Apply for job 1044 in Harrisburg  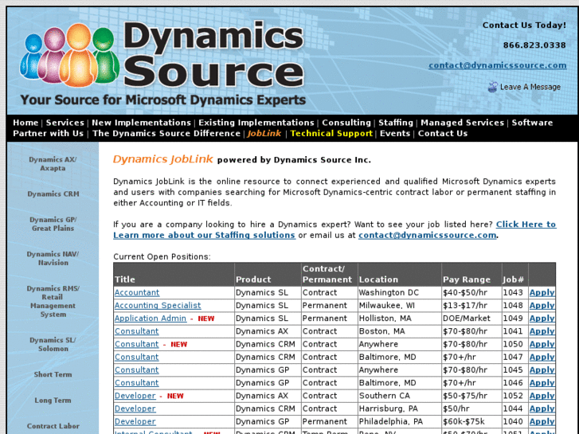click(x=542, y=409)
